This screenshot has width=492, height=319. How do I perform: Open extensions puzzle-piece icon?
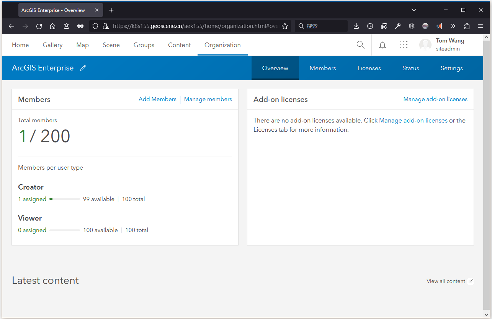[467, 26]
